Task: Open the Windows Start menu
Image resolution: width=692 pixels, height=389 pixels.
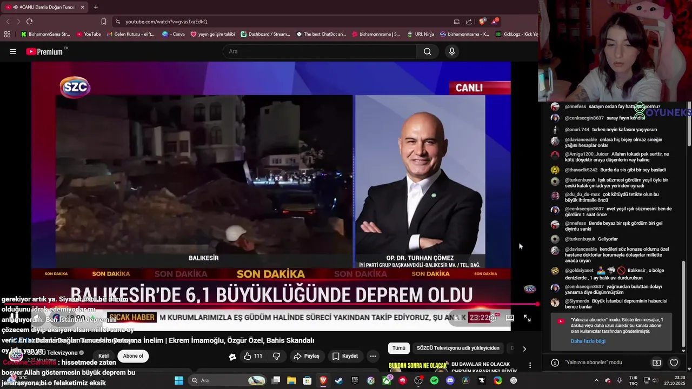Action: pyautogui.click(x=179, y=380)
